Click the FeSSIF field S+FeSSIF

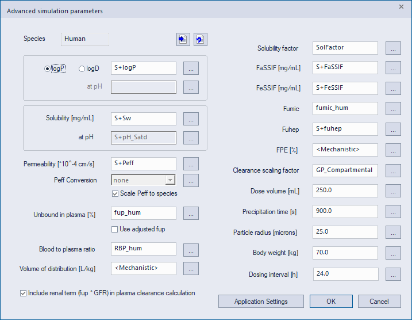pyautogui.click(x=345, y=88)
